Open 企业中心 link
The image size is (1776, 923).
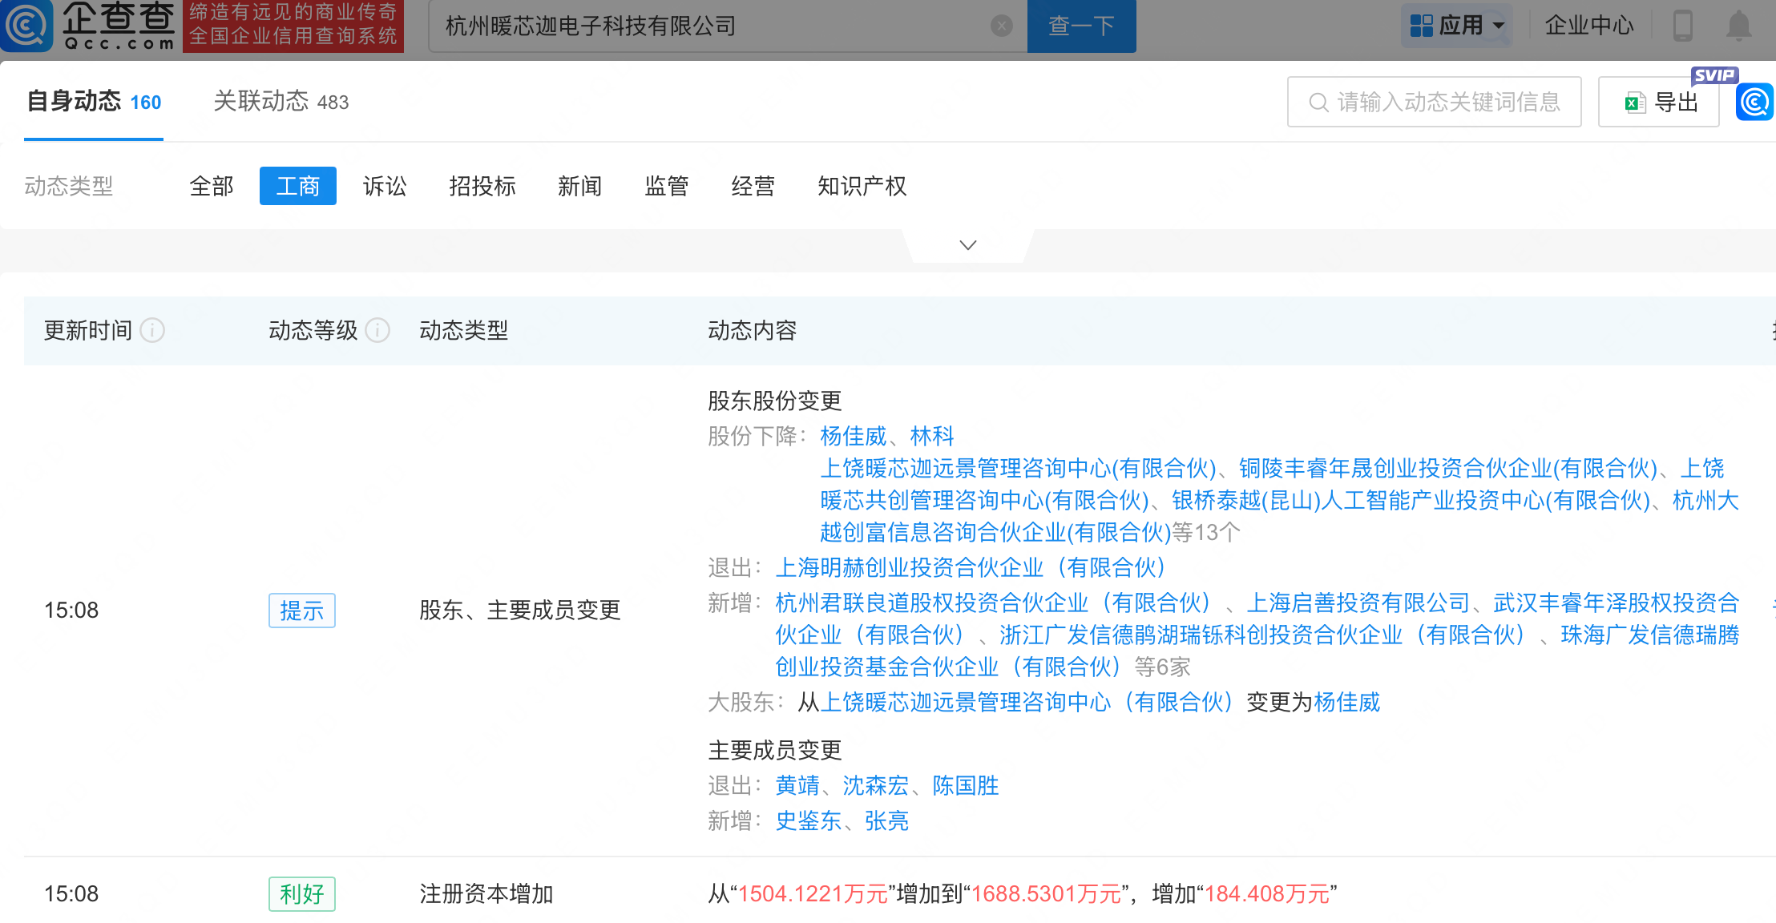tap(1589, 26)
